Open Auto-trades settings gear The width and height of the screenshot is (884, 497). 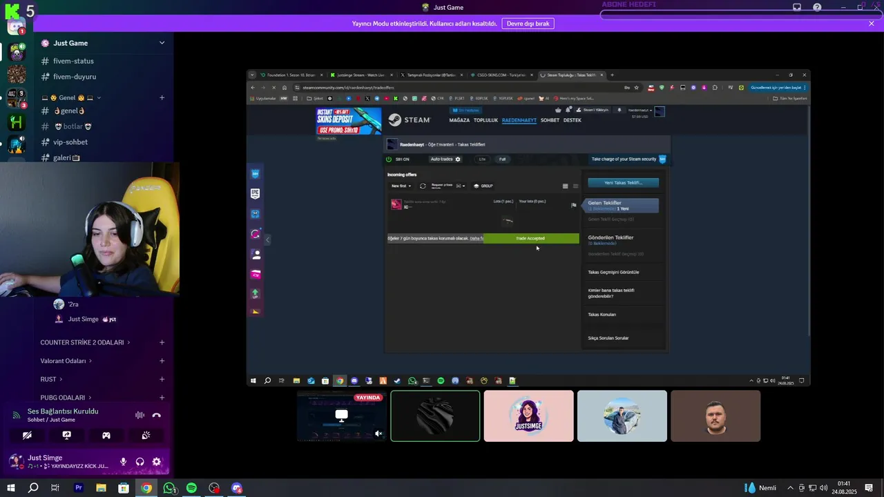(457, 159)
